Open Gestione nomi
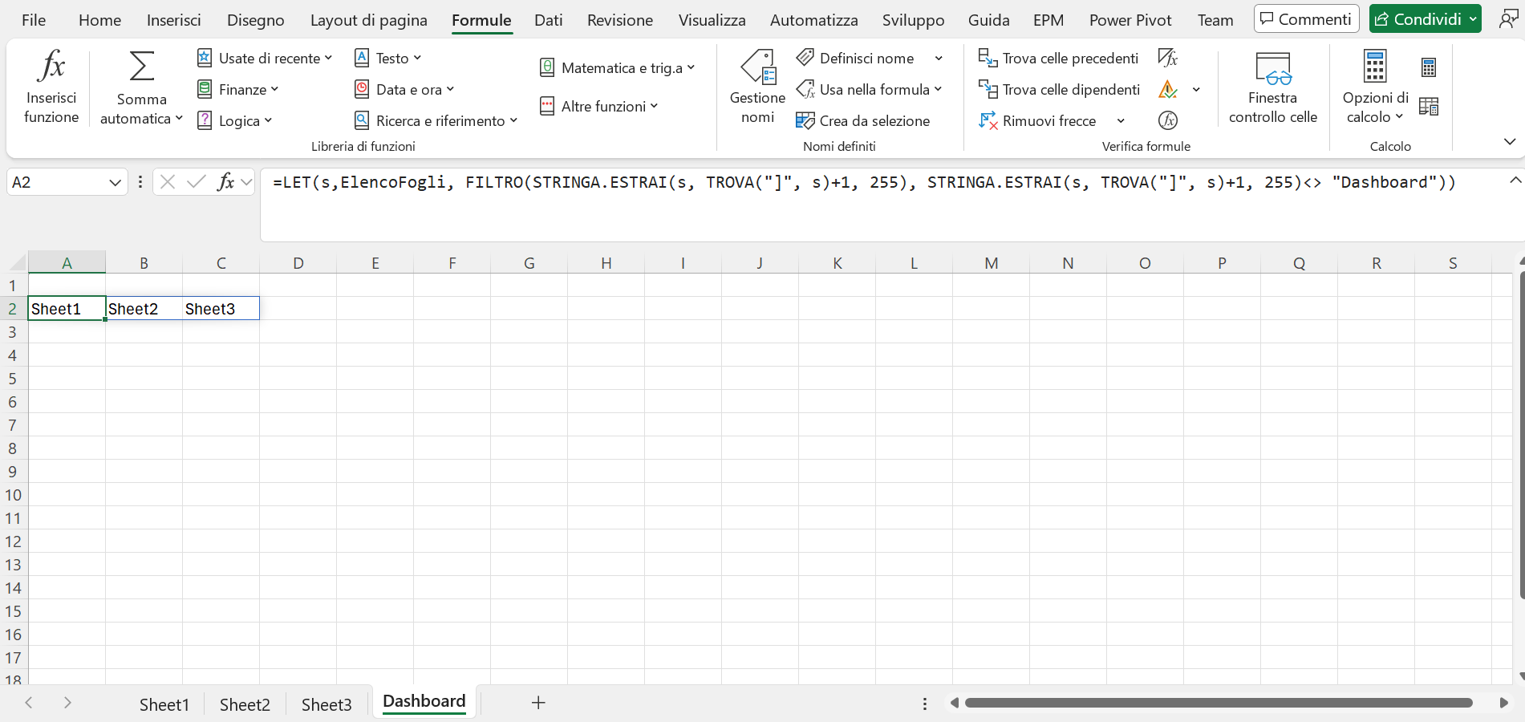This screenshot has height=722, width=1525. 757,87
